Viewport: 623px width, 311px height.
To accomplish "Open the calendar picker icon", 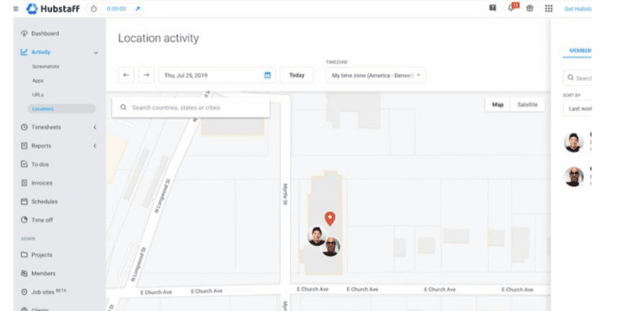I will 268,75.
